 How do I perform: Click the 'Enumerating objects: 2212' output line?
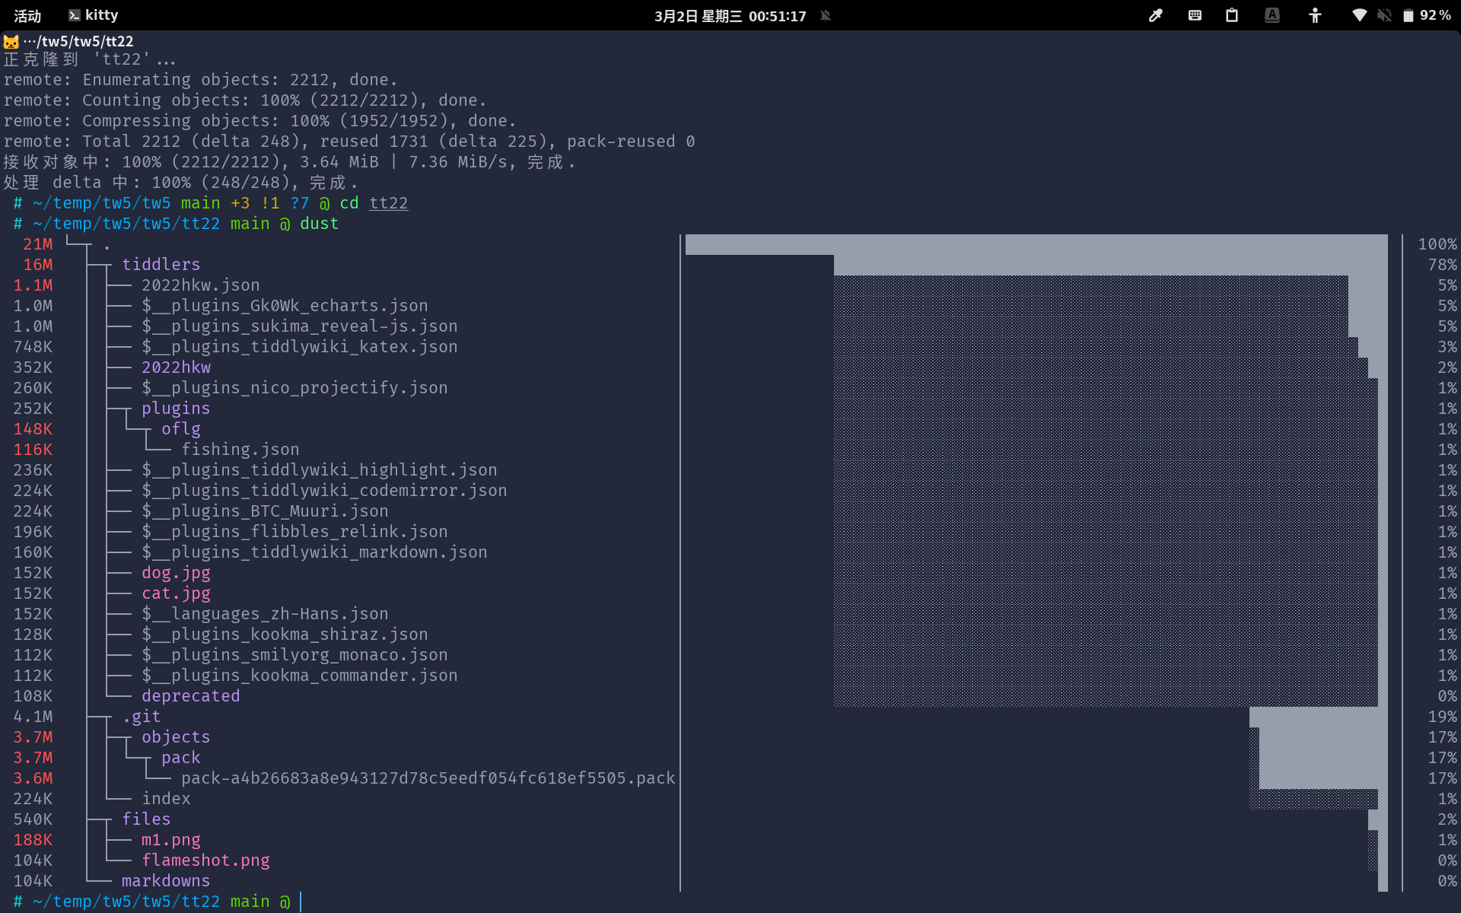201,80
